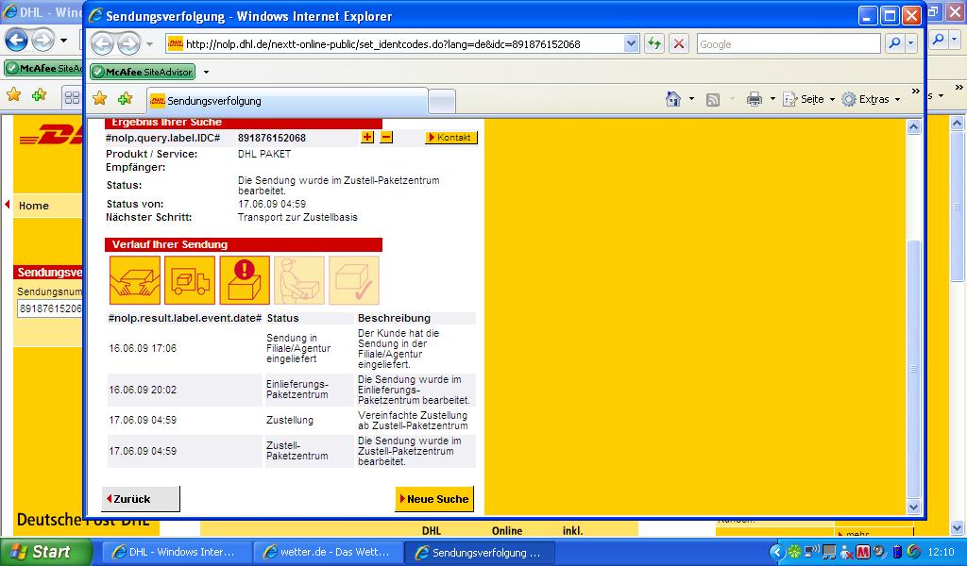This screenshot has width=967, height=566.
Task: Click the Forward arrow in the background DHL window
Action: [42, 41]
